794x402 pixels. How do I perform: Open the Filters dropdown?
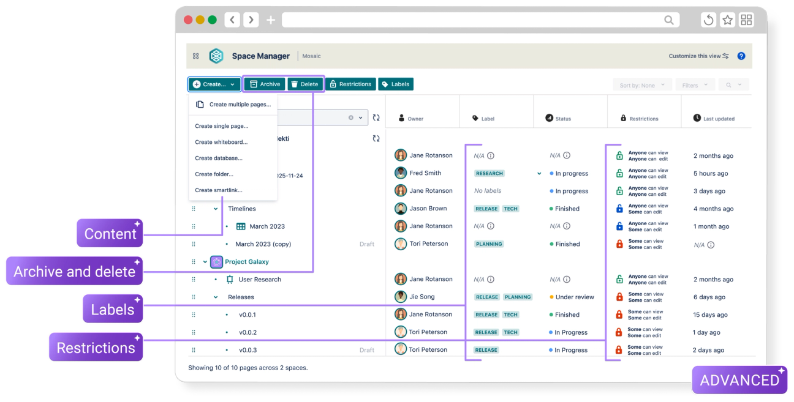pos(695,84)
